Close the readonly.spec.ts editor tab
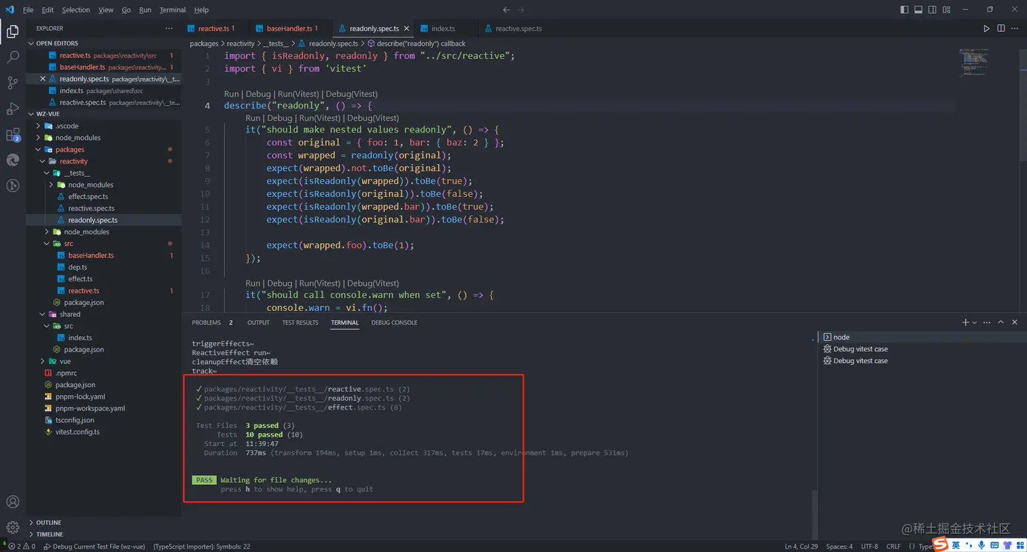The image size is (1027, 552). click(x=406, y=29)
